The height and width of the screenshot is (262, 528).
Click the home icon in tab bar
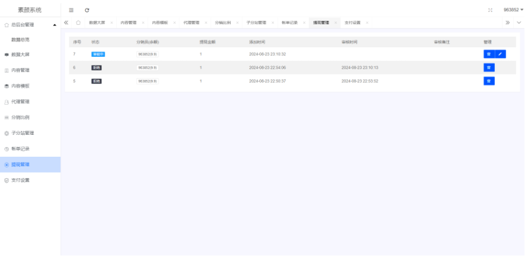[78, 22]
